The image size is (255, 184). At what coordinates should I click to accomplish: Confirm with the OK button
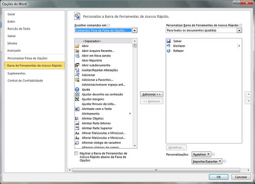(x=218, y=177)
